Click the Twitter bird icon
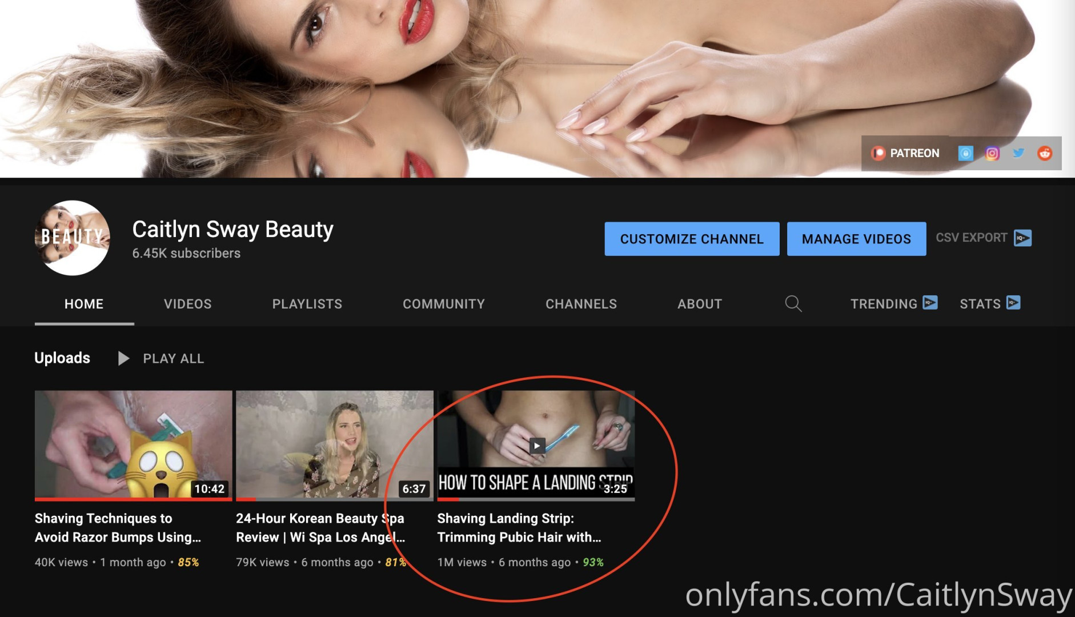1075x617 pixels. pyautogui.click(x=1018, y=153)
